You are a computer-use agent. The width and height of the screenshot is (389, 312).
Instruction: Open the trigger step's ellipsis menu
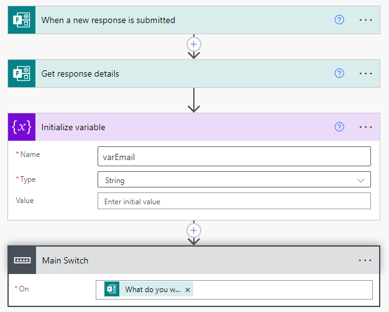[x=365, y=20]
